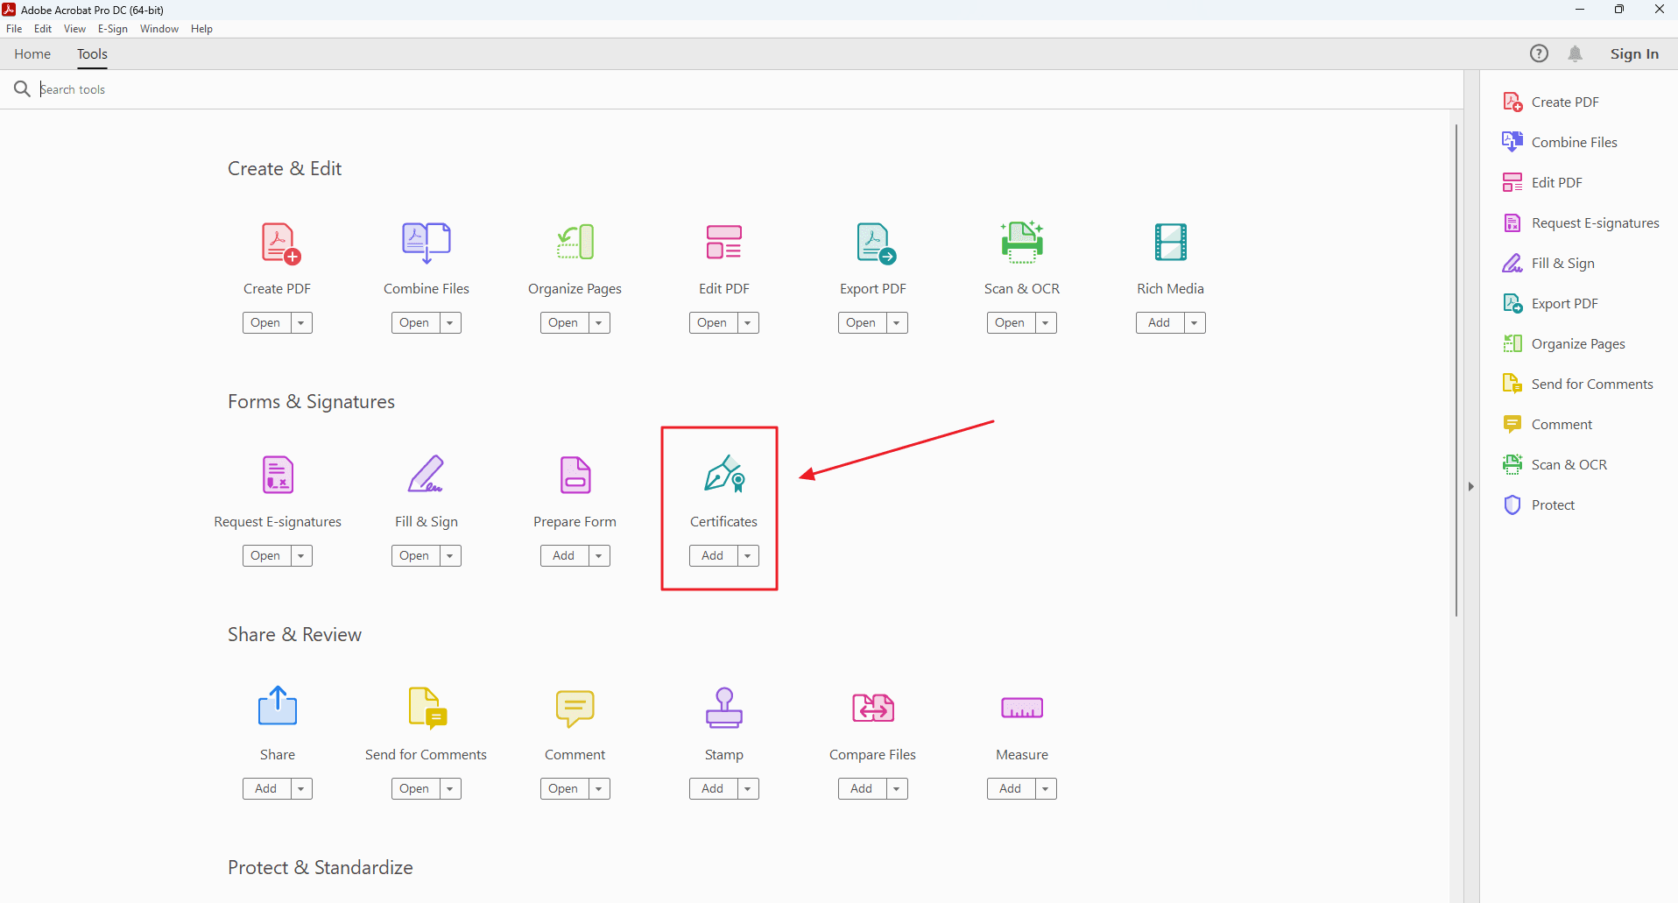The image size is (1678, 903).
Task: Open the Help question-mark icon
Action: click(1539, 53)
